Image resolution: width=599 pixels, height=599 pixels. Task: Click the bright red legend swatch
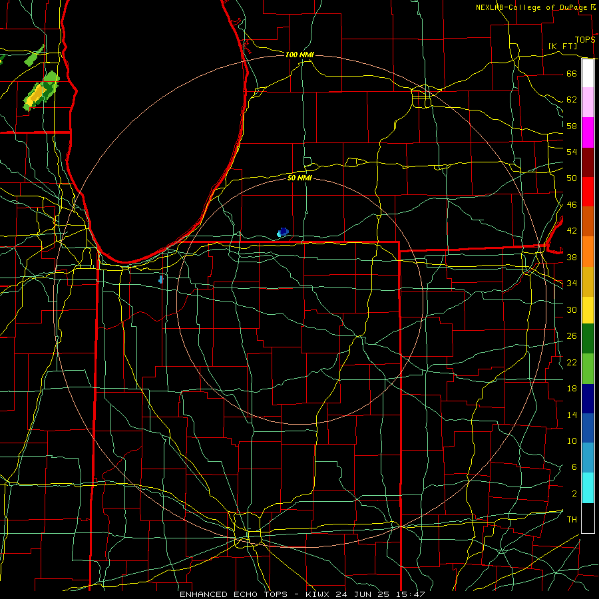(588, 192)
